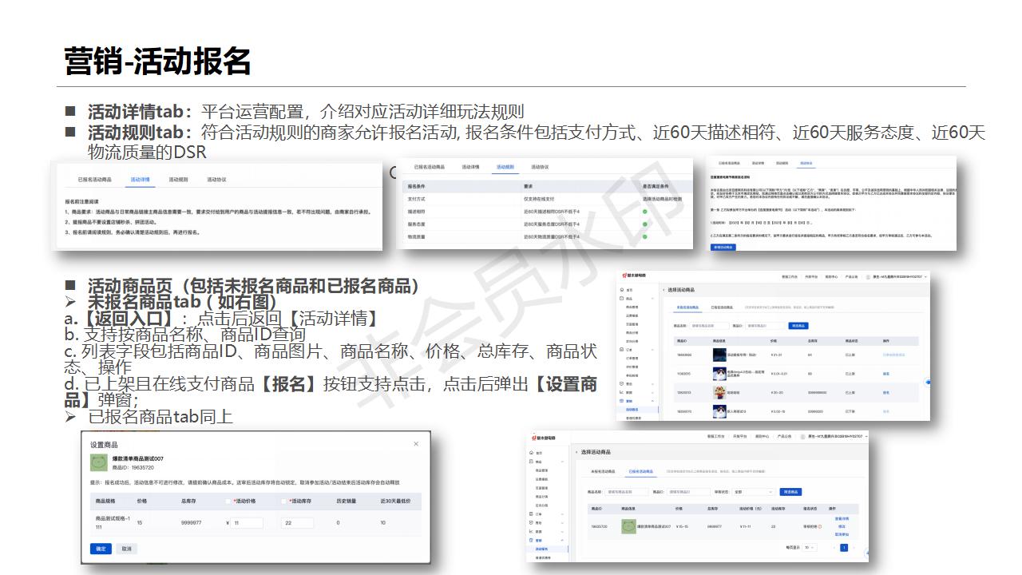Click the 商品ID search field in upper panel
The image size is (1022, 575).
765,326
